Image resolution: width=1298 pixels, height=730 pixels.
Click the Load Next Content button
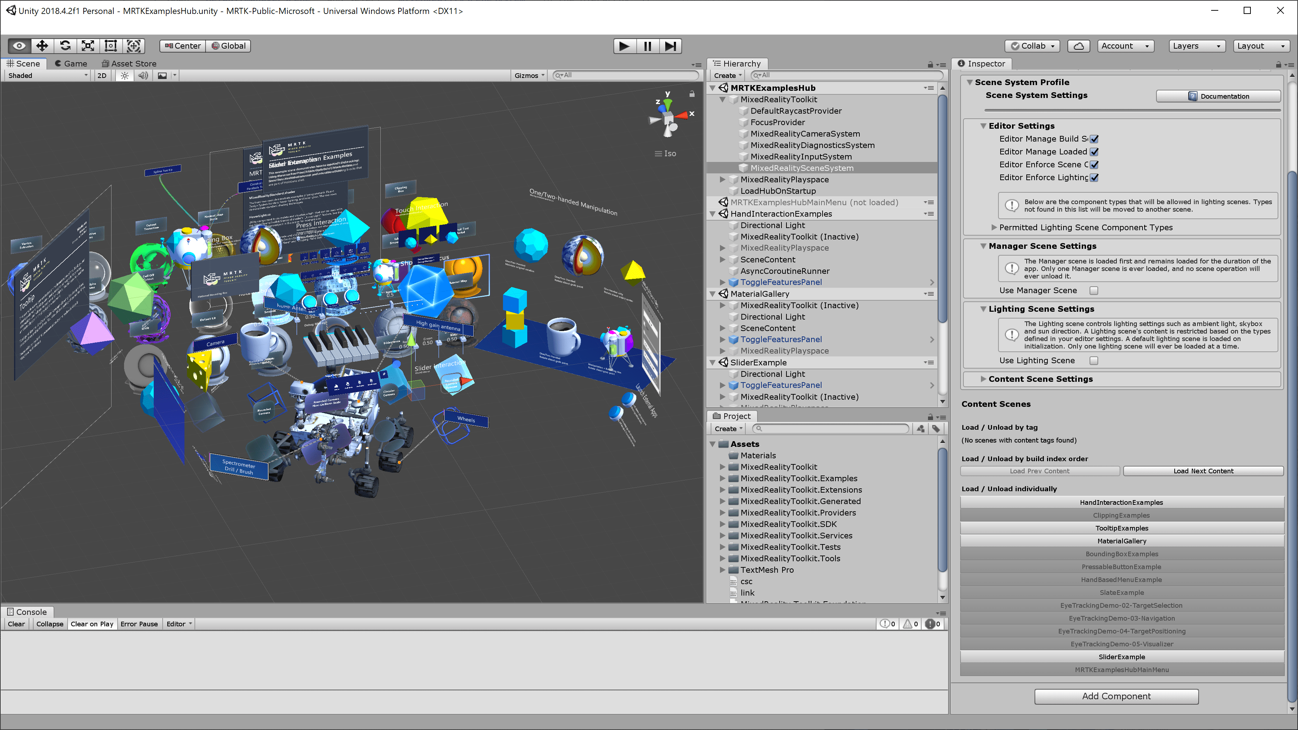point(1203,470)
